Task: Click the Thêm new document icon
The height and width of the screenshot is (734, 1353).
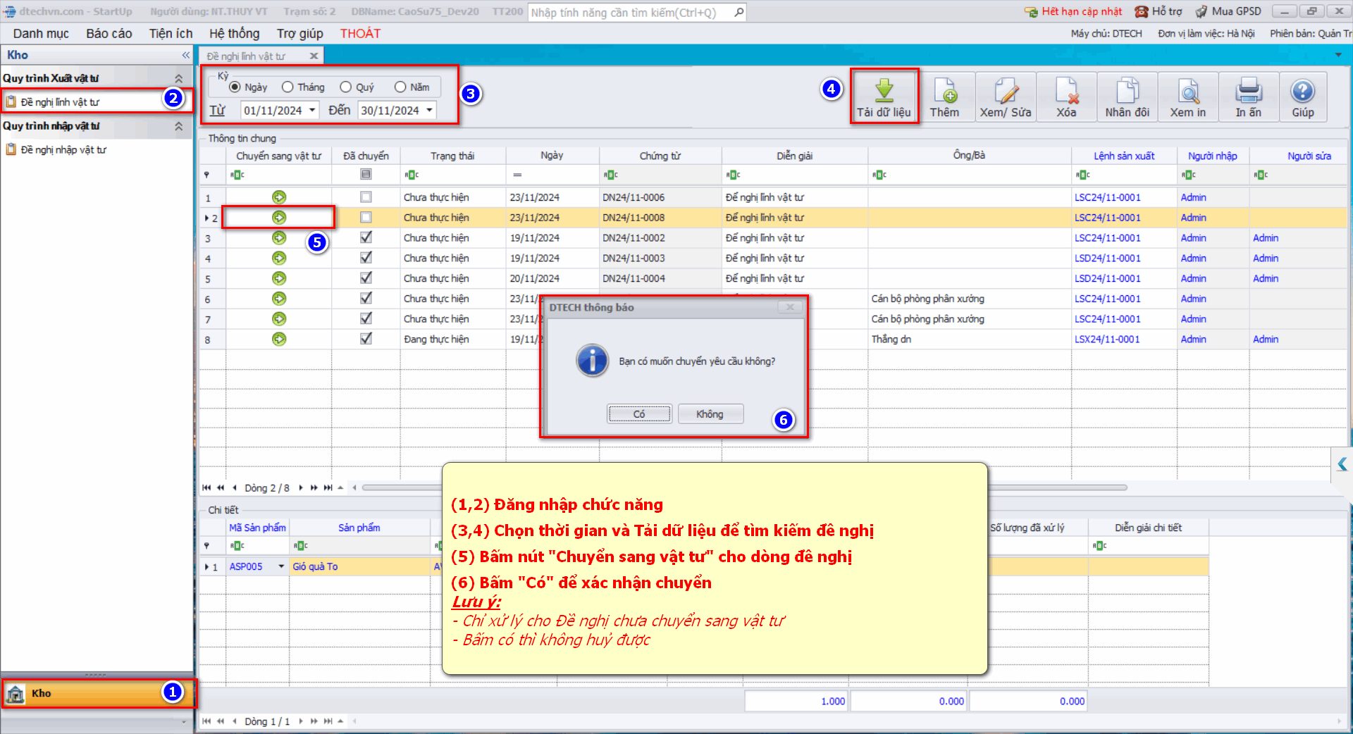Action: pos(944,91)
